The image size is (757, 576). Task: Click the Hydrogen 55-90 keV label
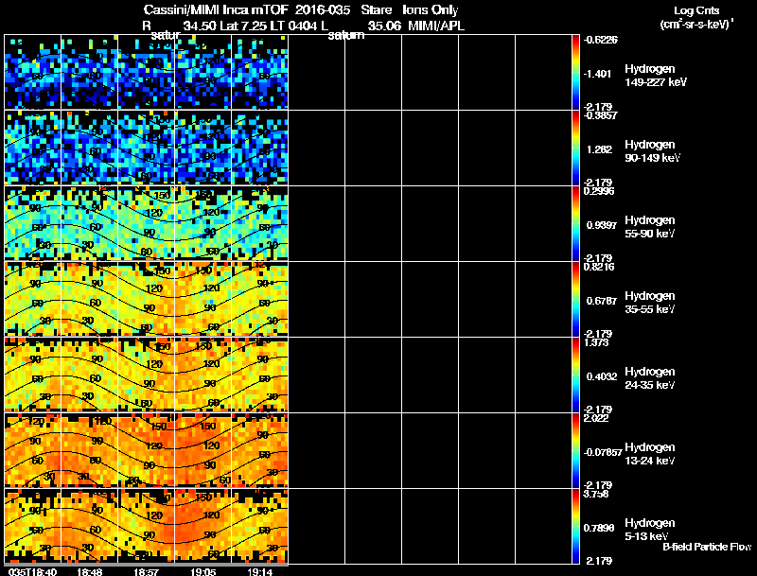point(650,227)
